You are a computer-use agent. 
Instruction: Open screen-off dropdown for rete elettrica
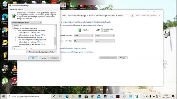pyautogui.click(x=105, y=35)
